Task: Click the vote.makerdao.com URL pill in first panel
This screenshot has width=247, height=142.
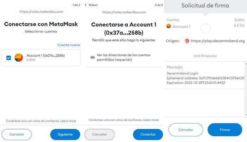Action: point(41,12)
